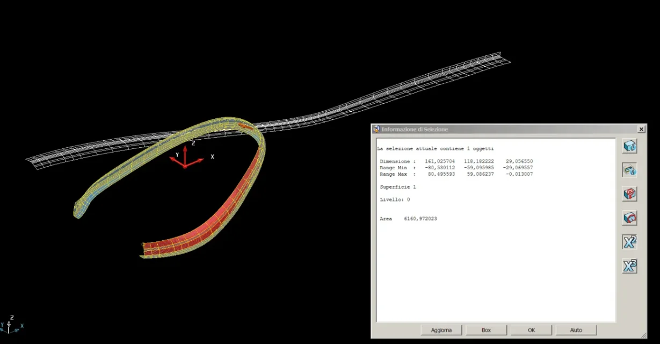This screenshot has height=344, width=660.
Task: Click the view orientation triad in bottom-left corner
Action: [x=10, y=324]
